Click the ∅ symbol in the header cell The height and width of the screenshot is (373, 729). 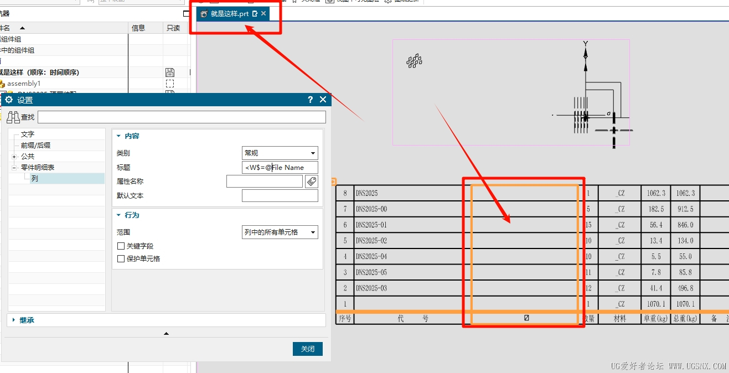pos(526,318)
